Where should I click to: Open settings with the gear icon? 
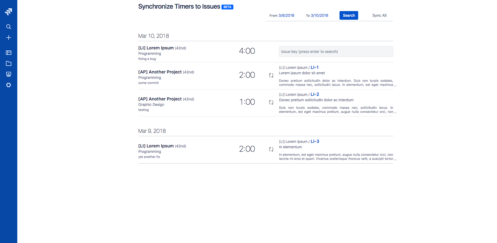click(x=9, y=85)
